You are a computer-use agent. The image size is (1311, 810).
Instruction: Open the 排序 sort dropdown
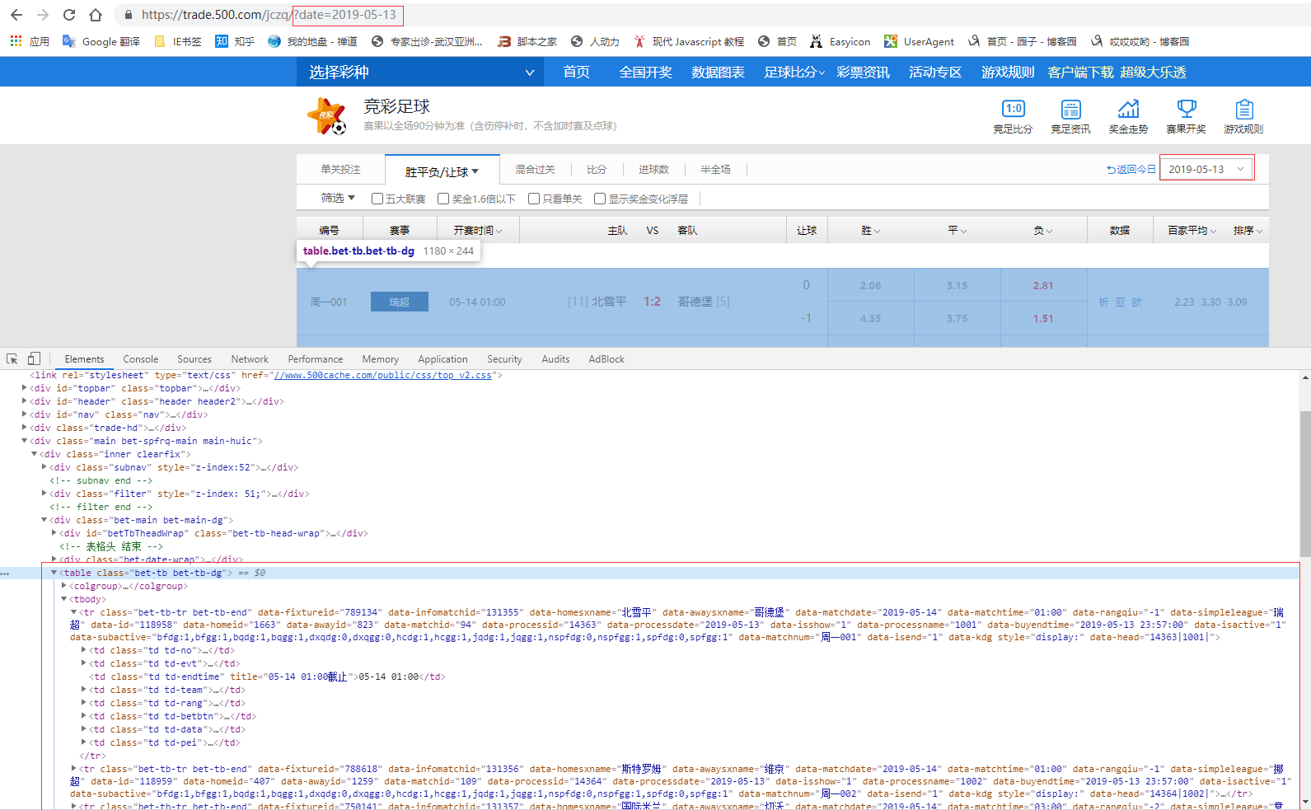[1248, 231]
